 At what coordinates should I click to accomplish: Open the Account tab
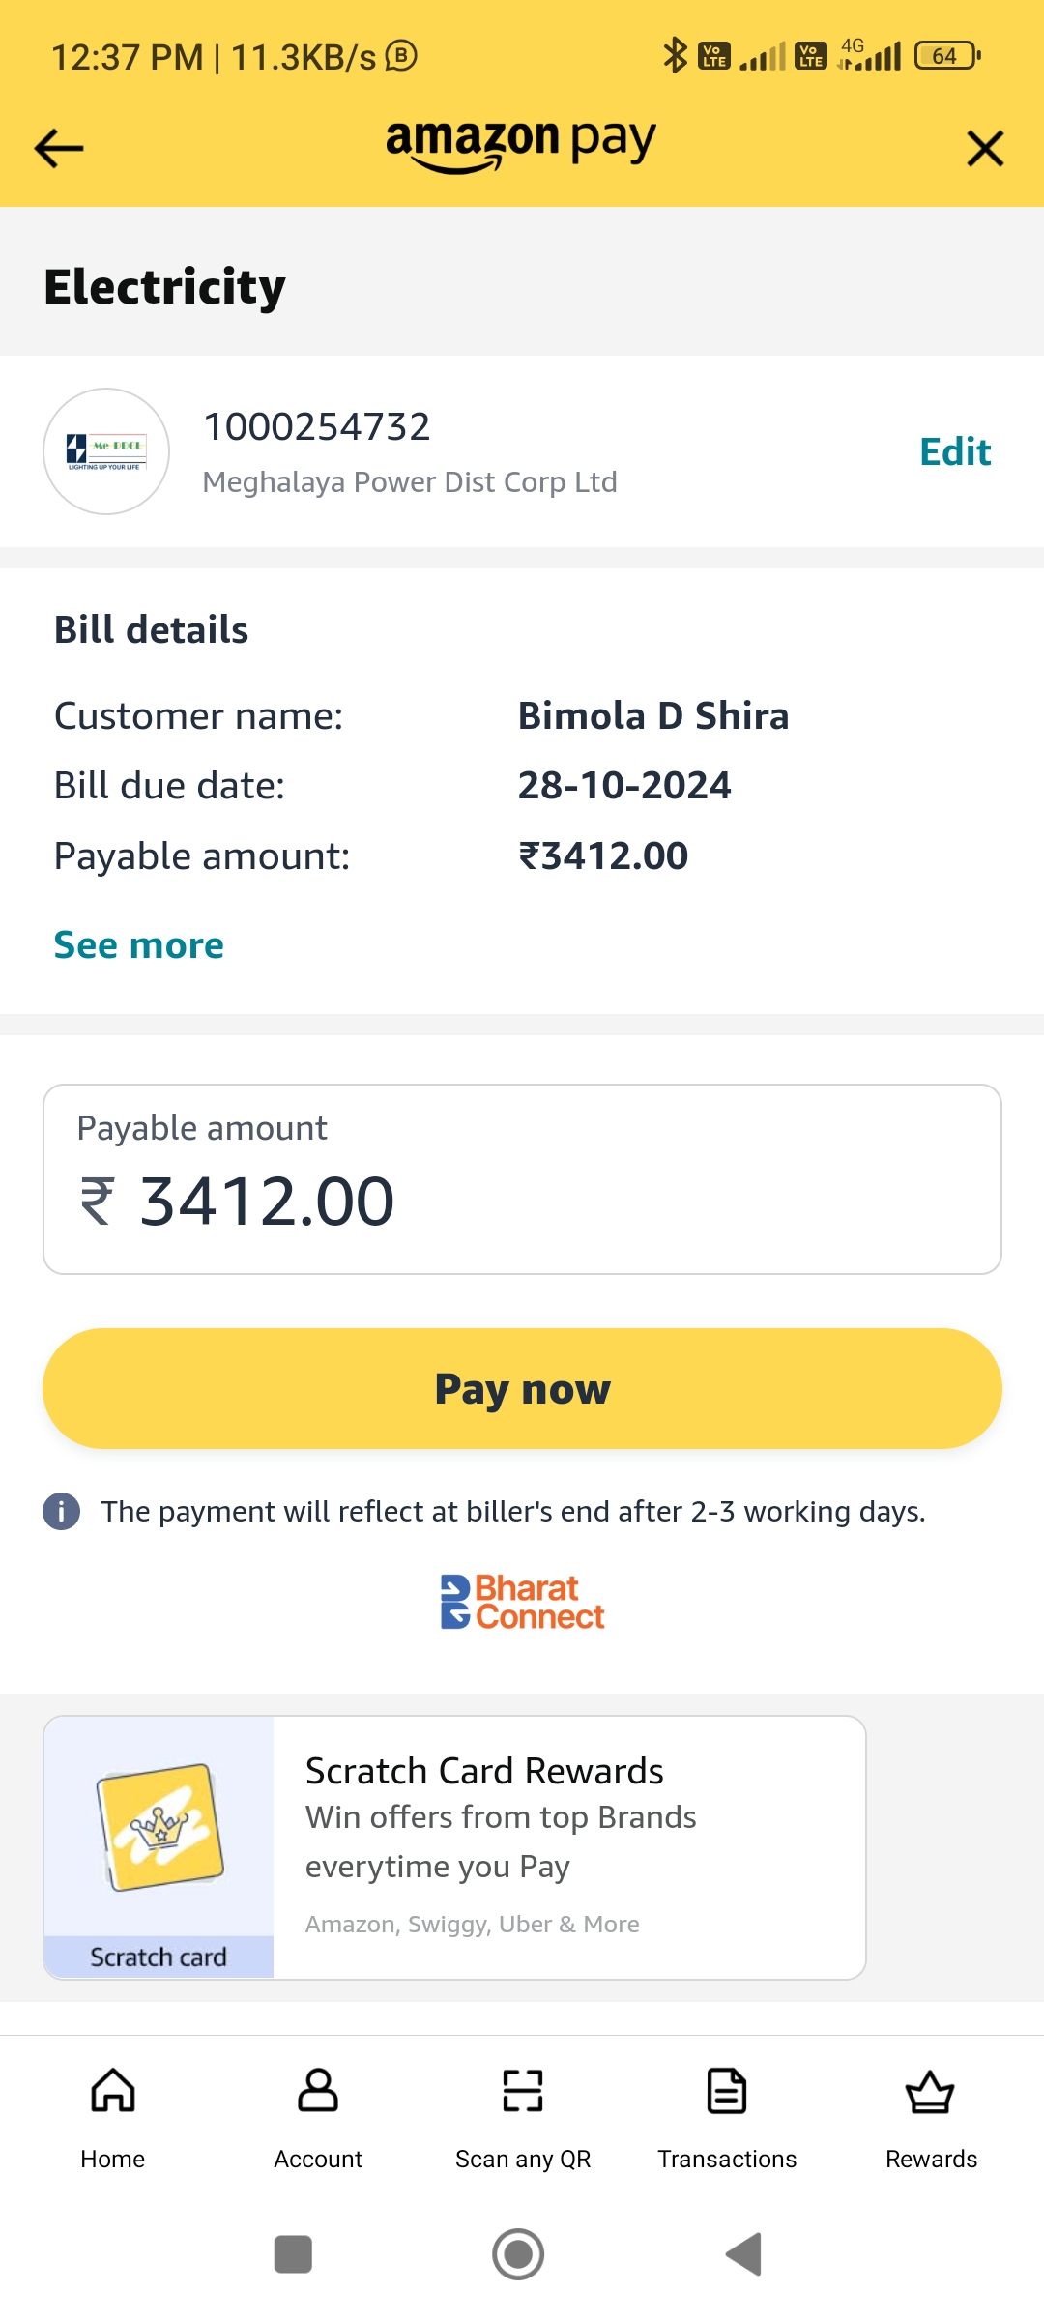tap(318, 2117)
